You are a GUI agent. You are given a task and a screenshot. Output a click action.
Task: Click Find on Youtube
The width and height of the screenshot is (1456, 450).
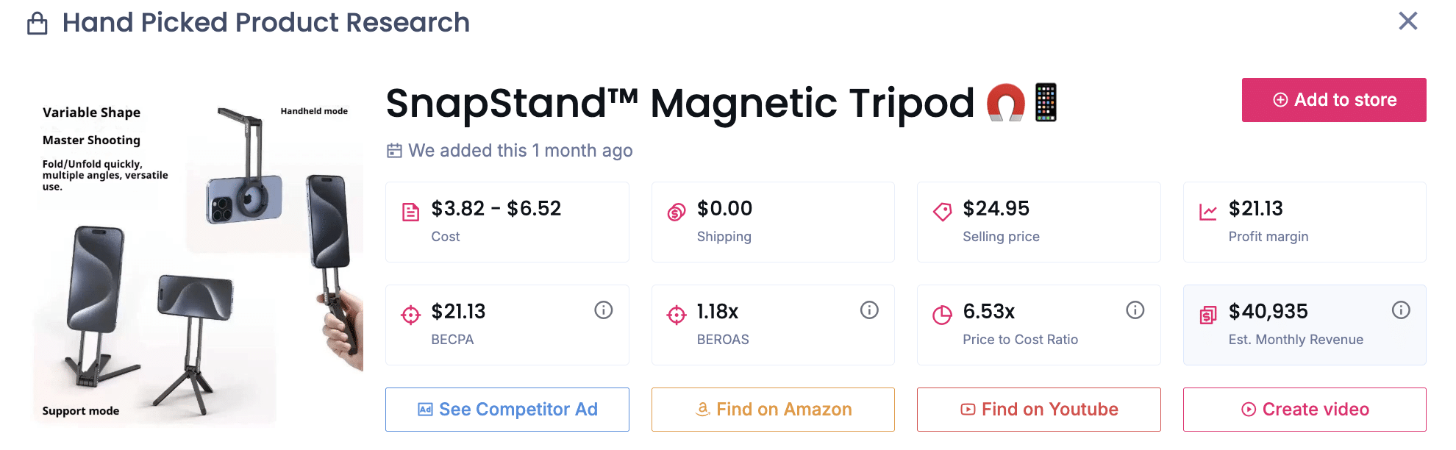pos(1038,410)
